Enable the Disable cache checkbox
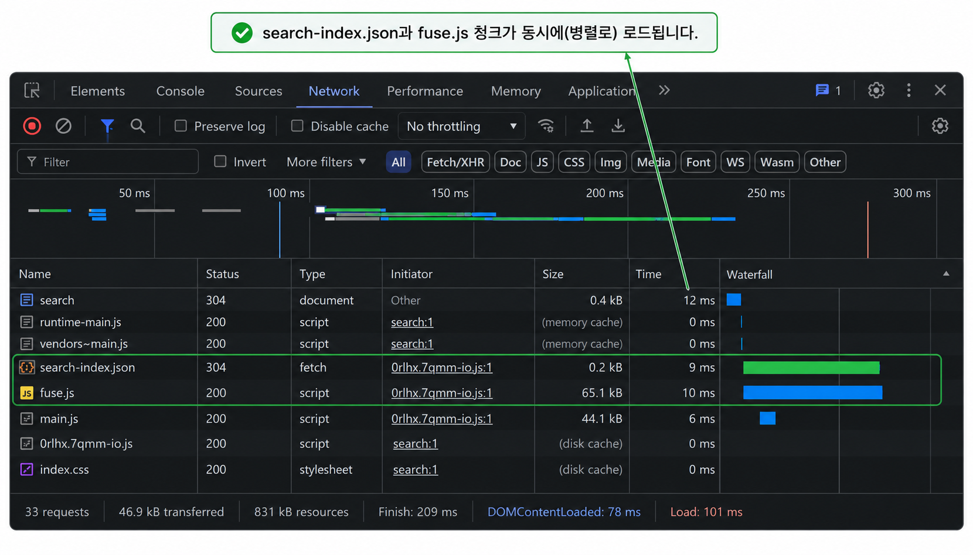This screenshot has width=973, height=555. [297, 126]
